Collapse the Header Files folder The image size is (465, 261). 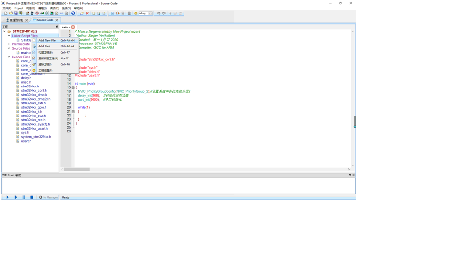pos(9,57)
